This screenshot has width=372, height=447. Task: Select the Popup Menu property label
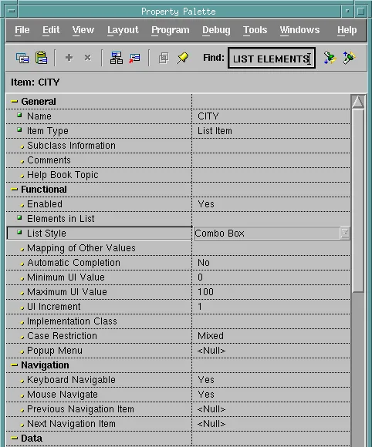(x=55, y=351)
